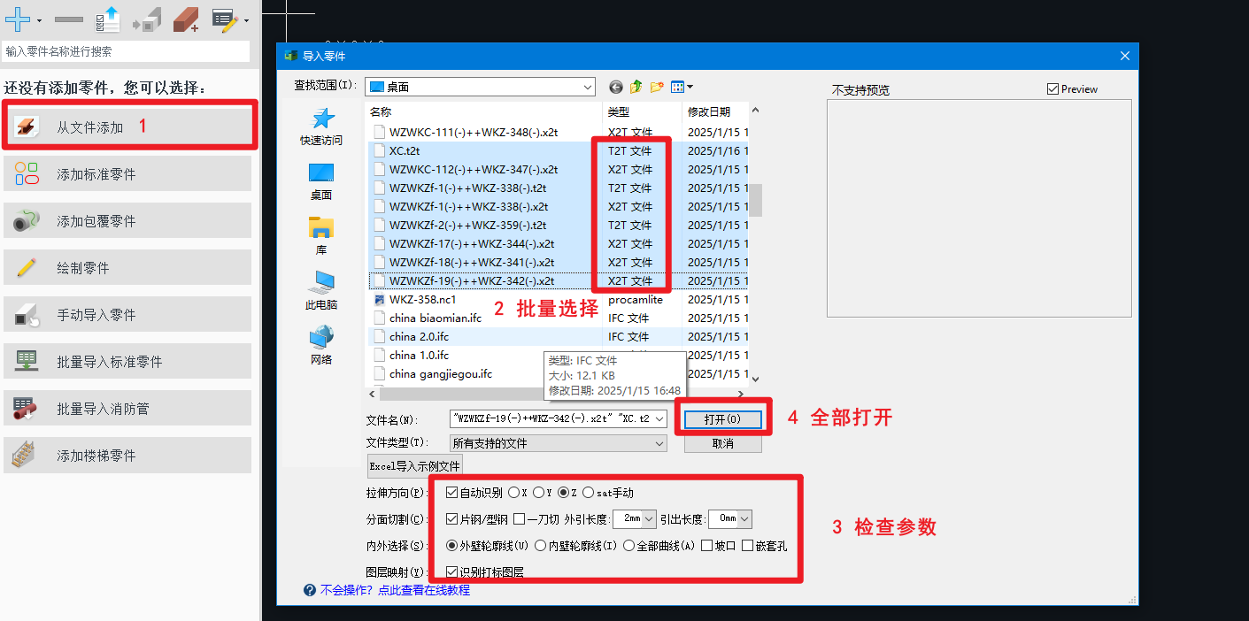Open the 不会操作 online tutorial link
Viewport: 1249px width, 621px height.
(395, 590)
